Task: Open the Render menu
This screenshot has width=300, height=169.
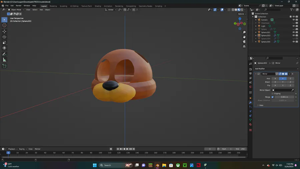Action: [19, 6]
